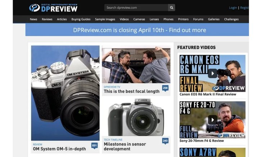This screenshot has height=157, width=262.
Task: Click the Login link
Action: click(x=233, y=8)
